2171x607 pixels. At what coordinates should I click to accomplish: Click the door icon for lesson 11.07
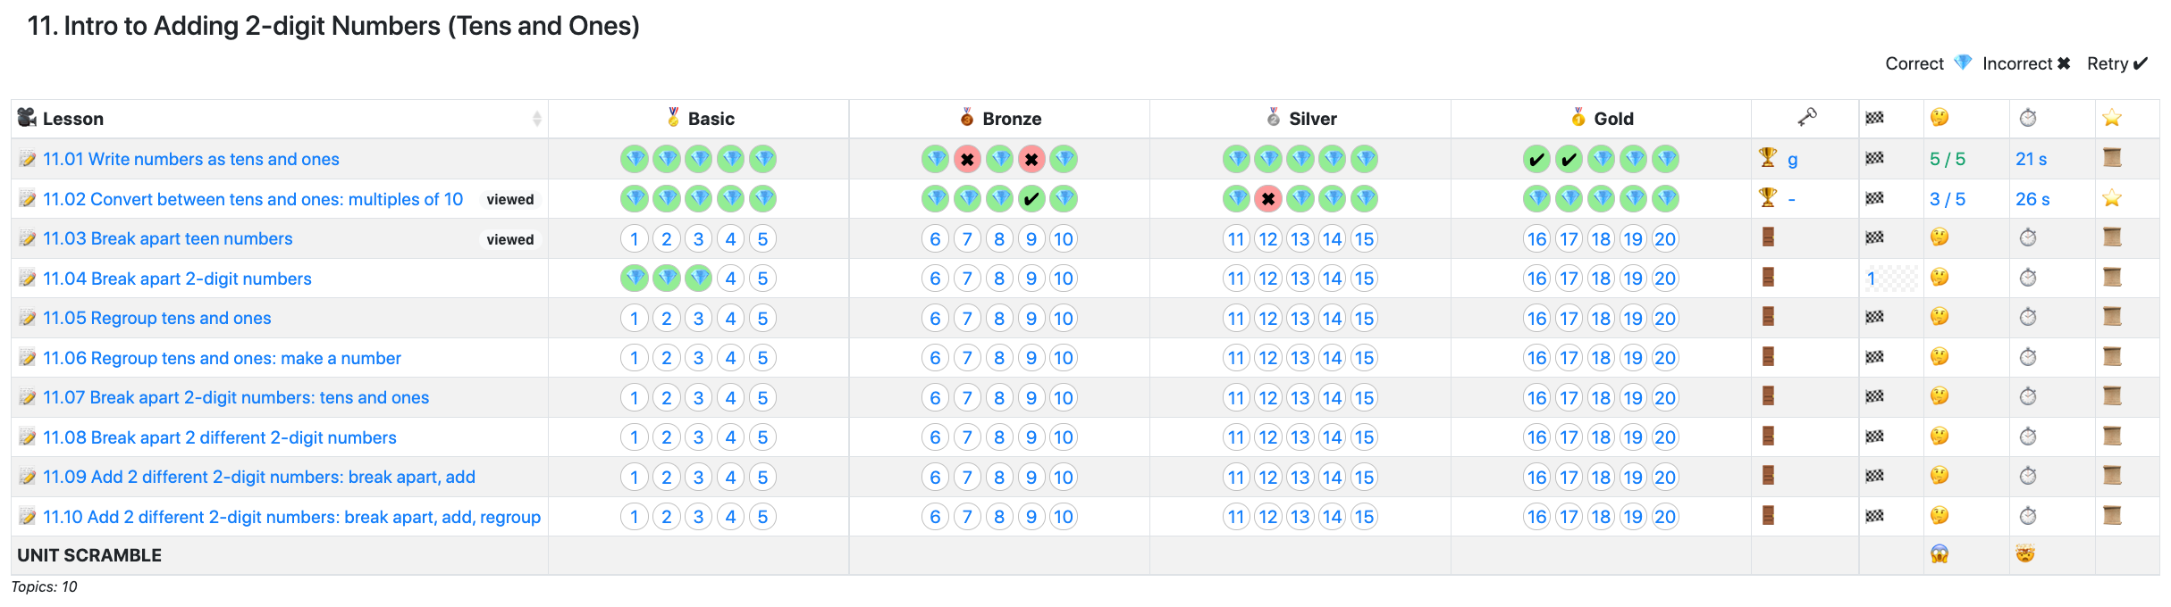coord(1767,396)
